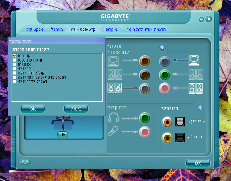Close the Gigabyte audio window

click(x=209, y=19)
